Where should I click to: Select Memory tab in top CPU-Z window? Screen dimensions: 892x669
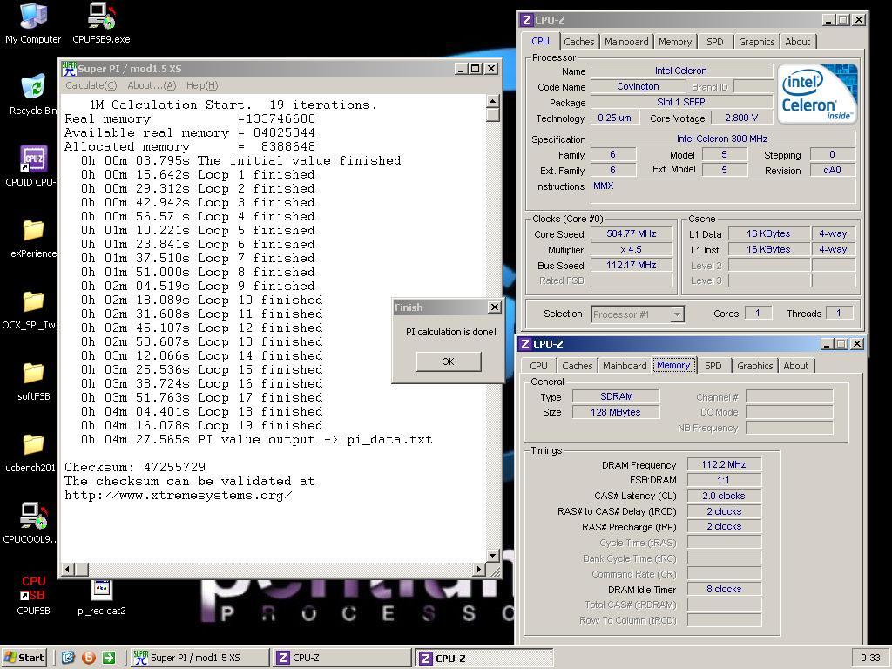675,42
